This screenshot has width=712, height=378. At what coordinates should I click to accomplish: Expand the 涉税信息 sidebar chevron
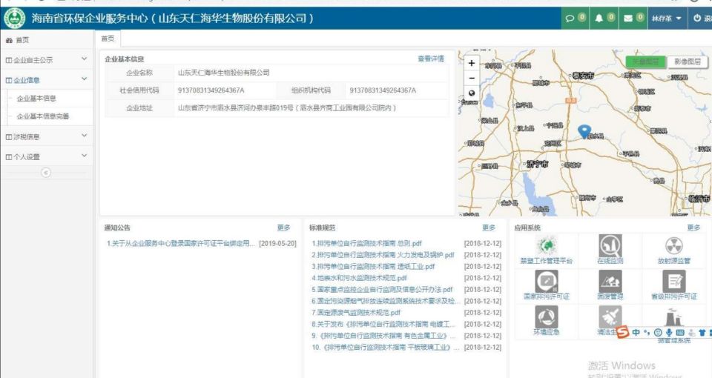(x=84, y=136)
